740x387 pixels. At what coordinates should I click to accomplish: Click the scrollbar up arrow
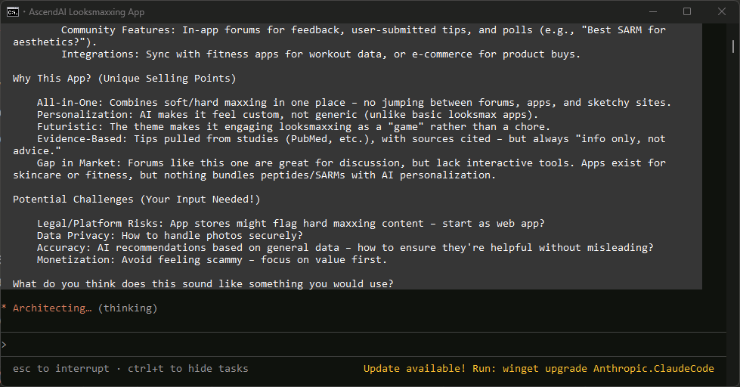coord(733,29)
